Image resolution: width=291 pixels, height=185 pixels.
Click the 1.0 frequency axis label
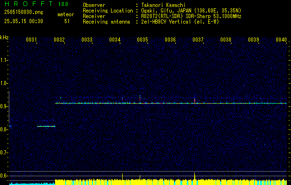(4, 83)
